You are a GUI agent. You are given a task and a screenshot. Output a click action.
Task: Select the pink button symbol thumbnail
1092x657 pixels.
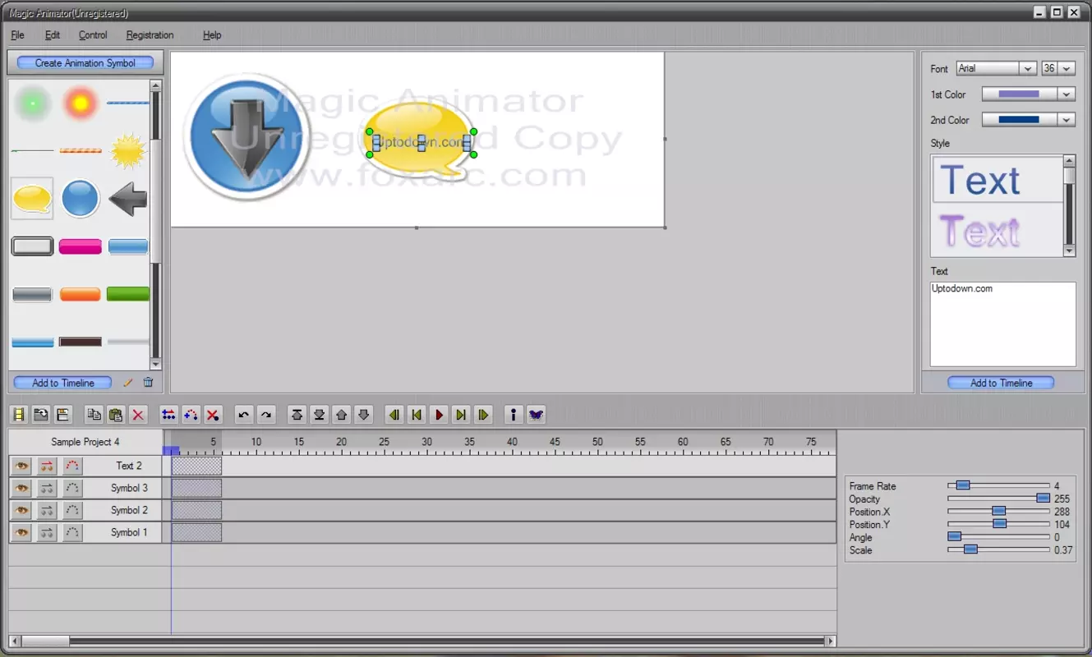click(81, 246)
